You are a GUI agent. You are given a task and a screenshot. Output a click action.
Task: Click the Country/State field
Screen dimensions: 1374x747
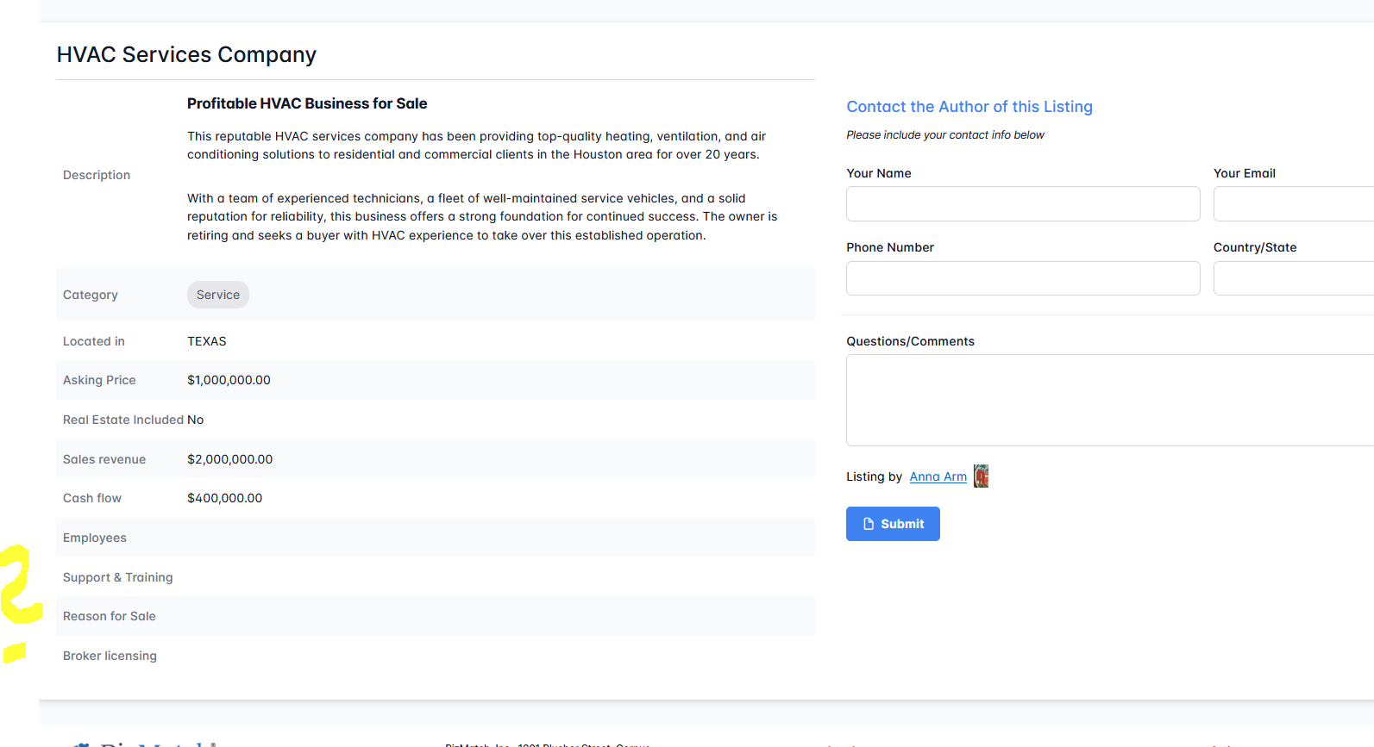click(1292, 278)
